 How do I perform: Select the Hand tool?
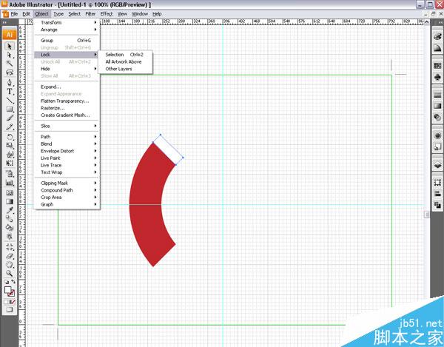click(x=10, y=265)
